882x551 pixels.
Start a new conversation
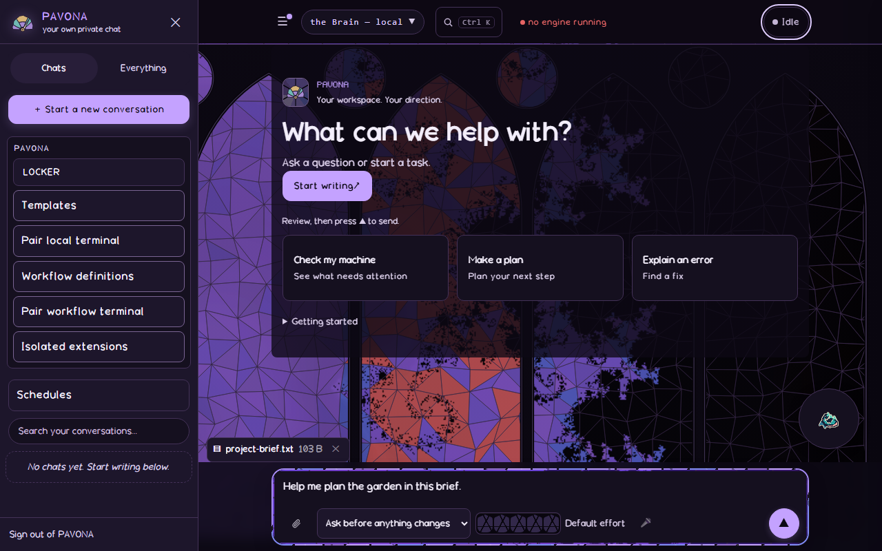click(99, 110)
